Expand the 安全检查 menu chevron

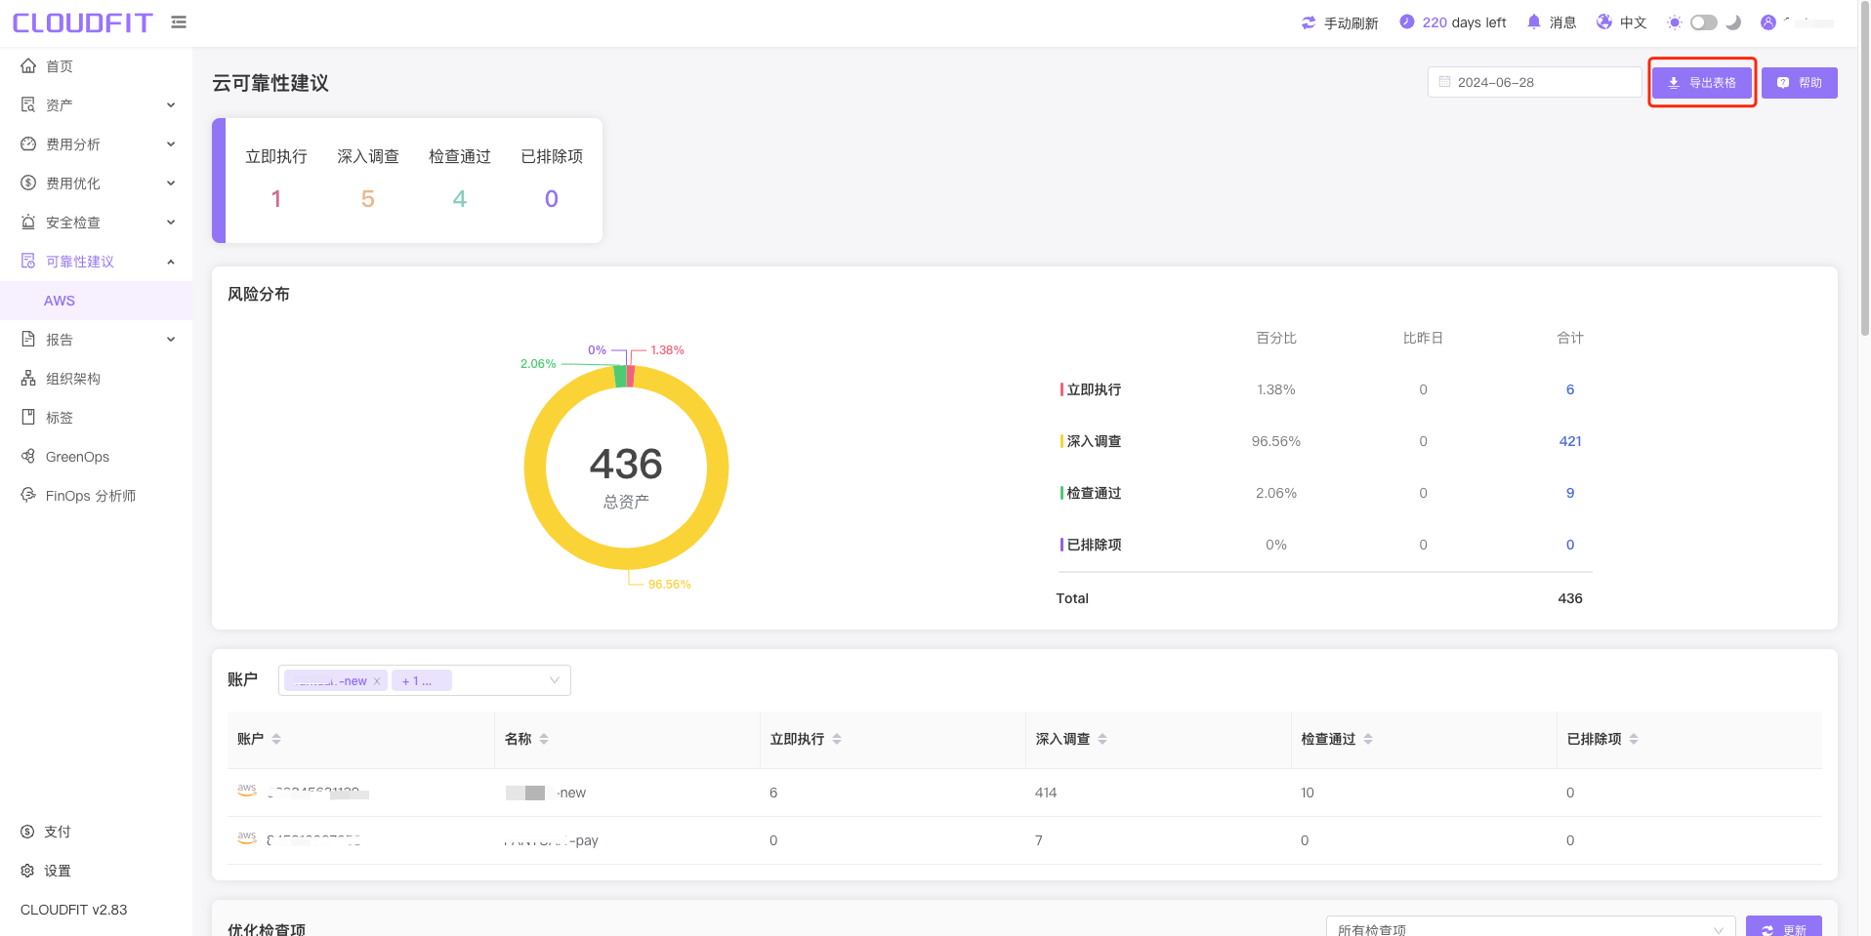coord(171,223)
